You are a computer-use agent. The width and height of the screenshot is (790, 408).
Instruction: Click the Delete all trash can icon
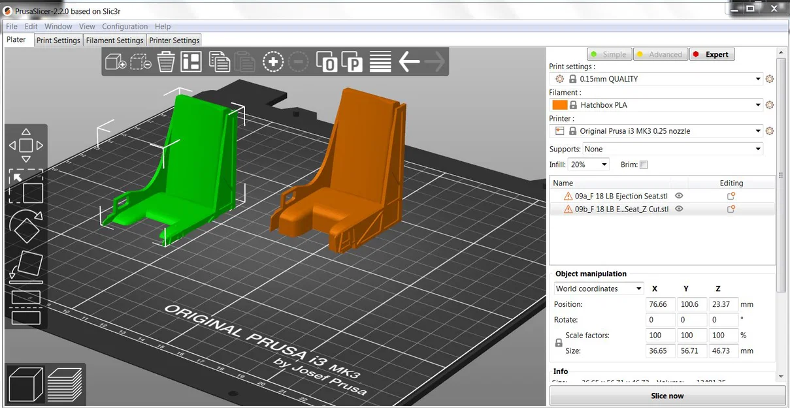click(166, 62)
